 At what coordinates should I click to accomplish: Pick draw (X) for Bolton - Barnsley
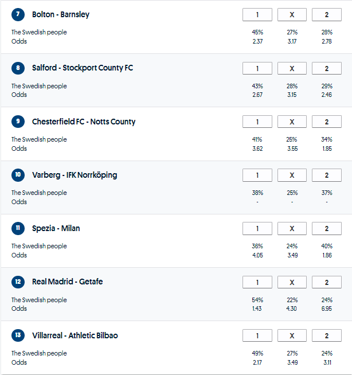coord(292,15)
